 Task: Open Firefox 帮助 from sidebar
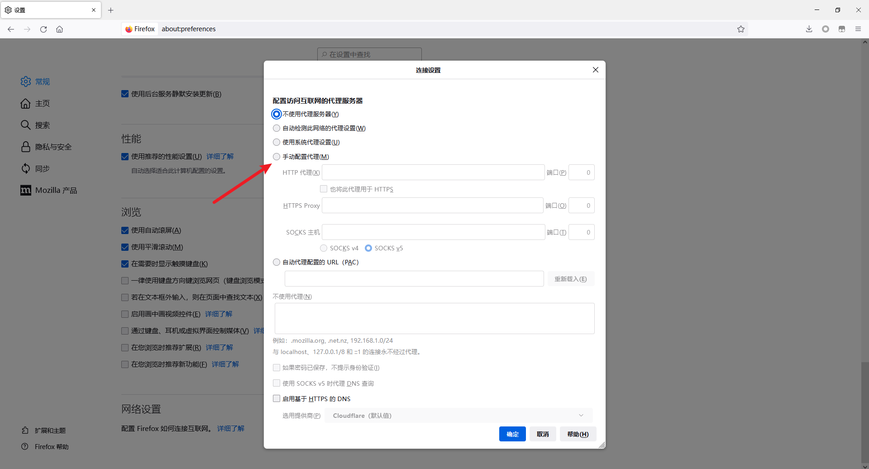click(45, 447)
